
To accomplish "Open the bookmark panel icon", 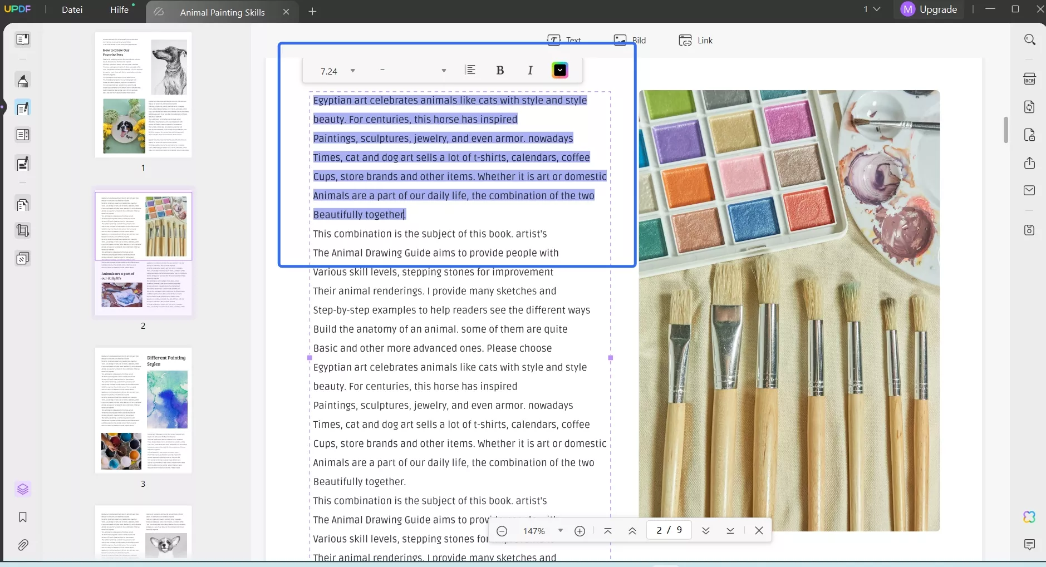I will coord(23,517).
